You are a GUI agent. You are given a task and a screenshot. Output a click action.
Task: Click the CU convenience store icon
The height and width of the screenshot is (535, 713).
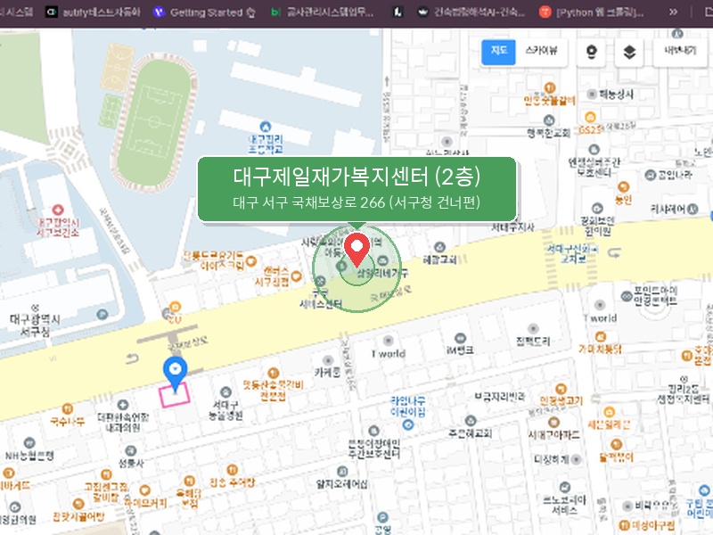point(175,307)
